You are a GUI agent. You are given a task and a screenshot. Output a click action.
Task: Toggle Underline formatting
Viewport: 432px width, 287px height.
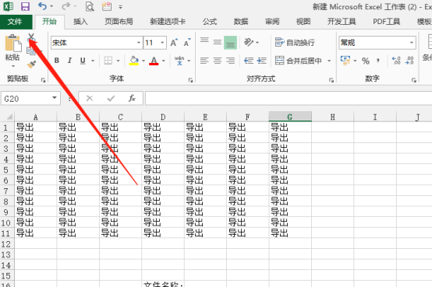pos(83,61)
